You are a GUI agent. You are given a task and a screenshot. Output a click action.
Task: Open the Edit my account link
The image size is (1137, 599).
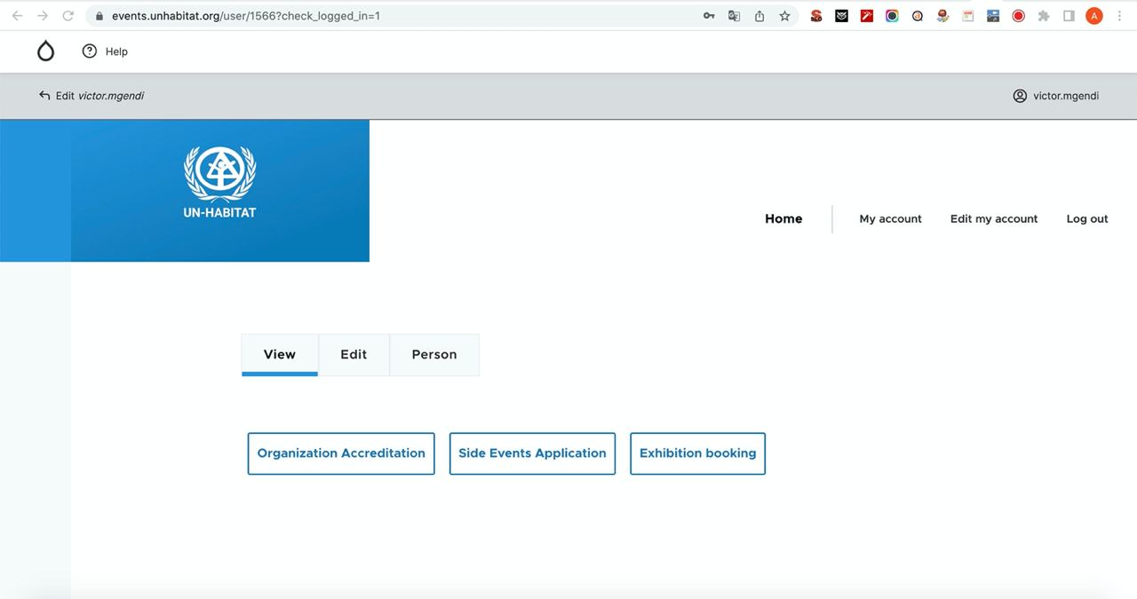(994, 219)
